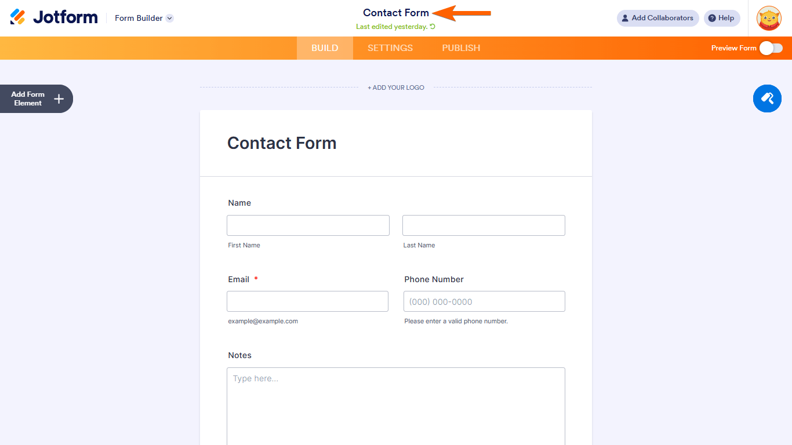
Task: Click the Add Collaborators button
Action: pos(657,18)
